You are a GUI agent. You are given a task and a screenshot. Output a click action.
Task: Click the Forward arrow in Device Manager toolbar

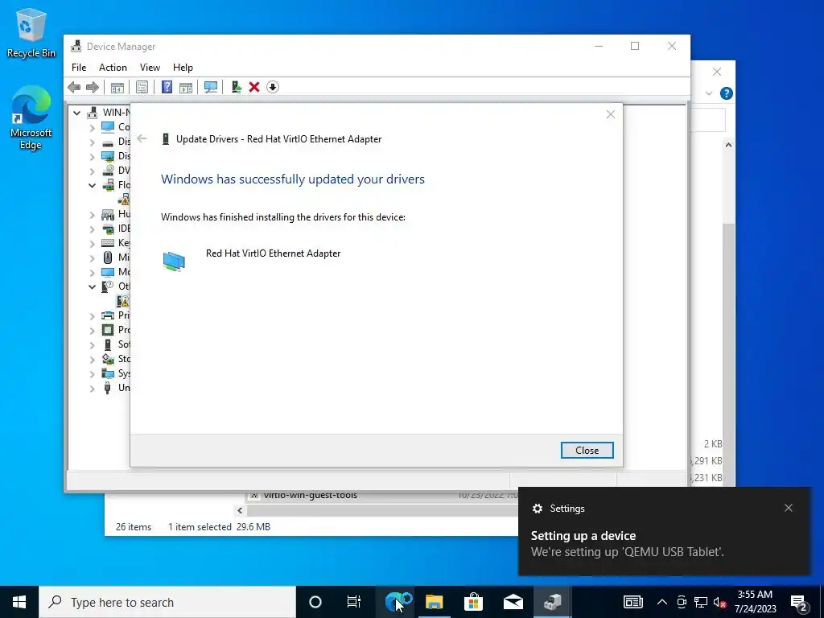tap(93, 87)
